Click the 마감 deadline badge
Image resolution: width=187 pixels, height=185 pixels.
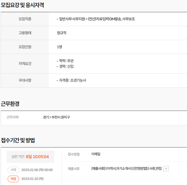tap(13, 179)
